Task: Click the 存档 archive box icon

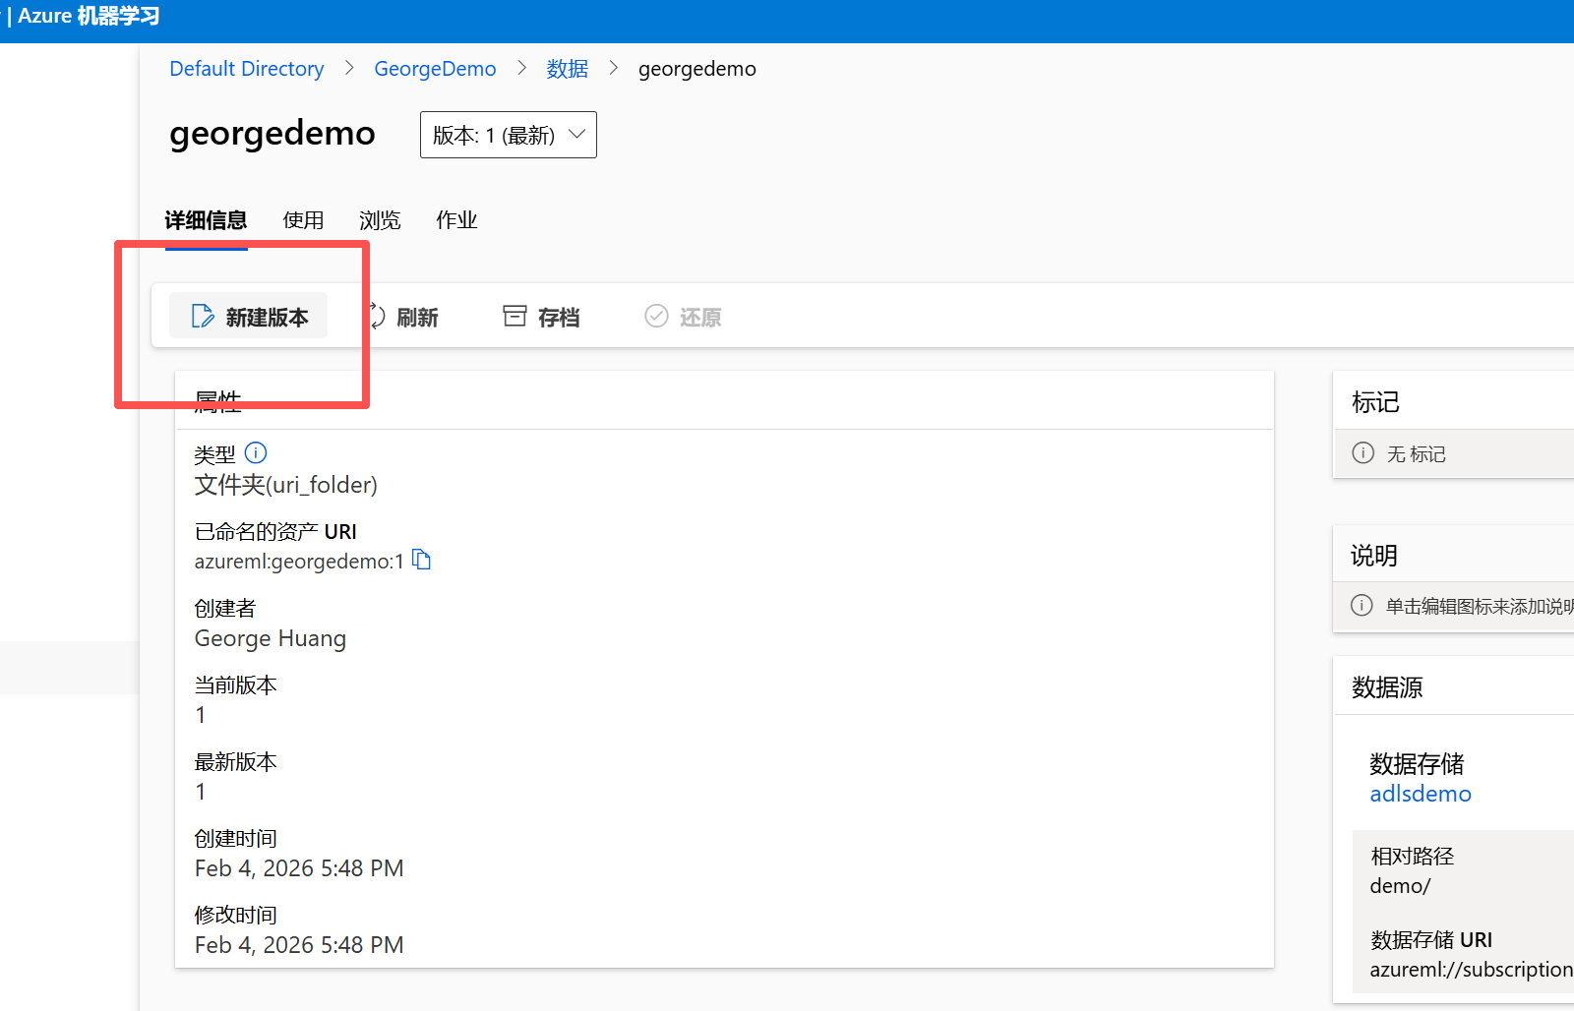Action: point(515,316)
